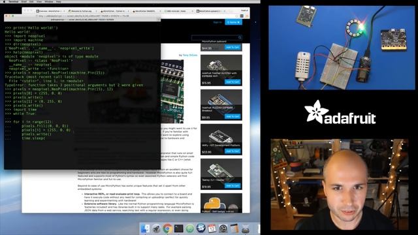Switch to the 'Welcome to Python.org' Chrome tab

82,11
